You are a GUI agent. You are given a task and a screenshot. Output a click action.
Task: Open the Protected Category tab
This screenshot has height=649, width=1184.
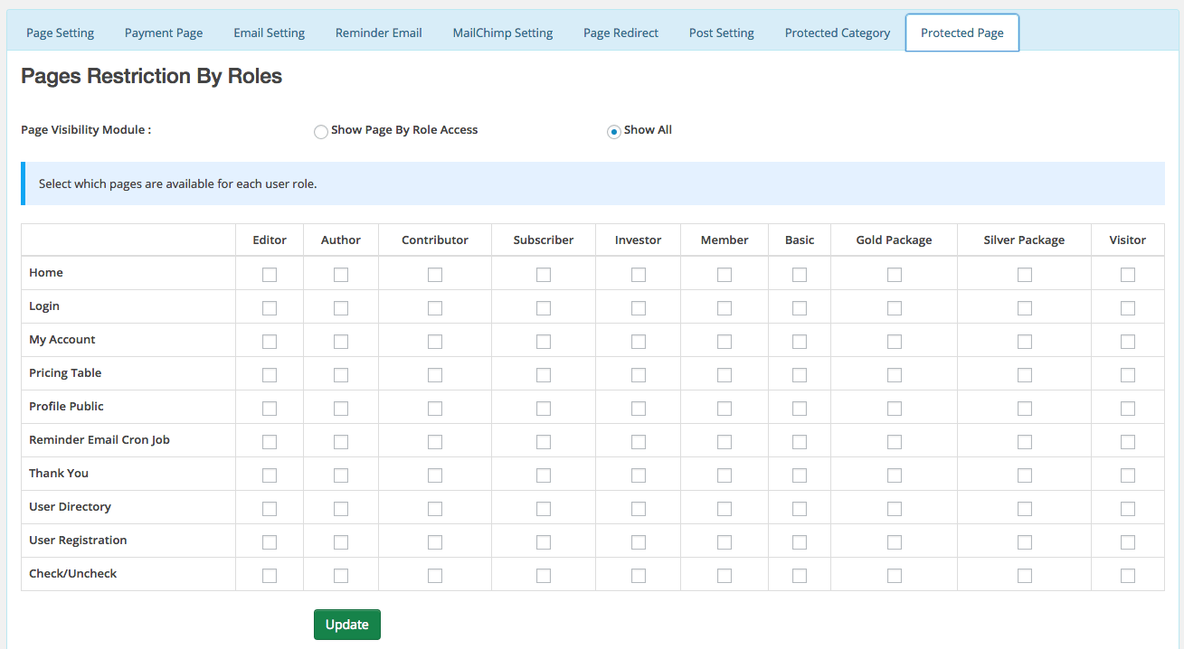click(838, 33)
